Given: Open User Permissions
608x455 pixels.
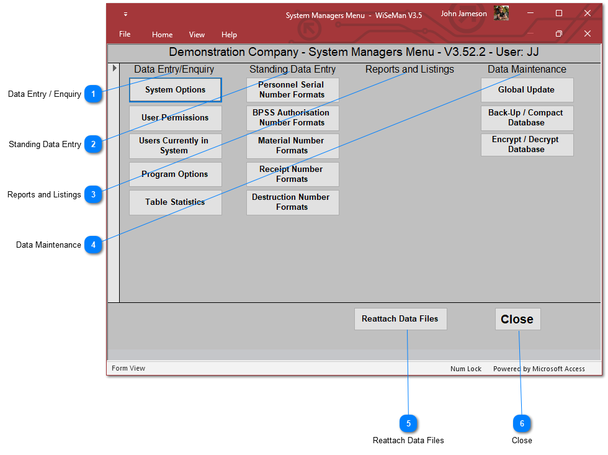Looking at the screenshot, I should click(x=175, y=118).
